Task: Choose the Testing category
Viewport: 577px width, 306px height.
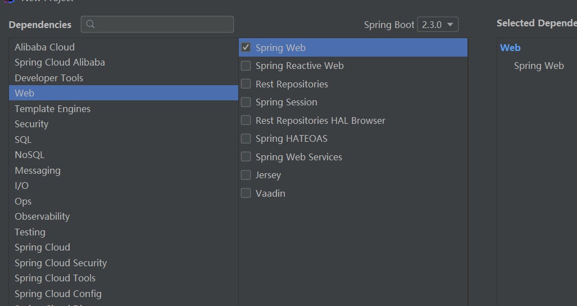Action: (x=124, y=232)
